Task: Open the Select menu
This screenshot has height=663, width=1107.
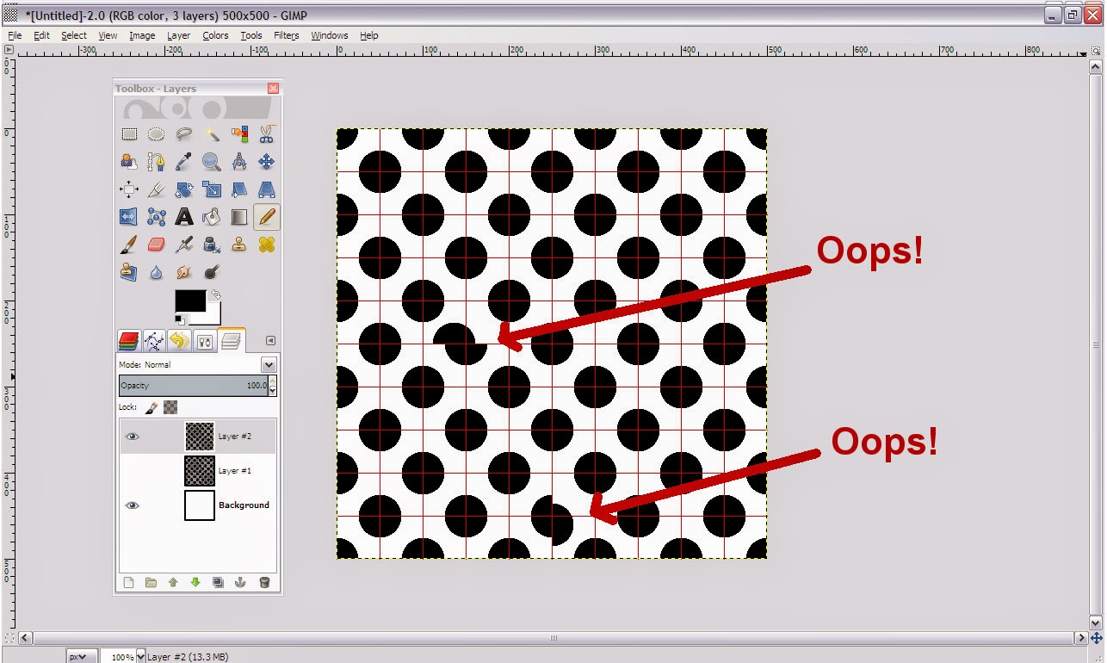Action: pos(74,35)
